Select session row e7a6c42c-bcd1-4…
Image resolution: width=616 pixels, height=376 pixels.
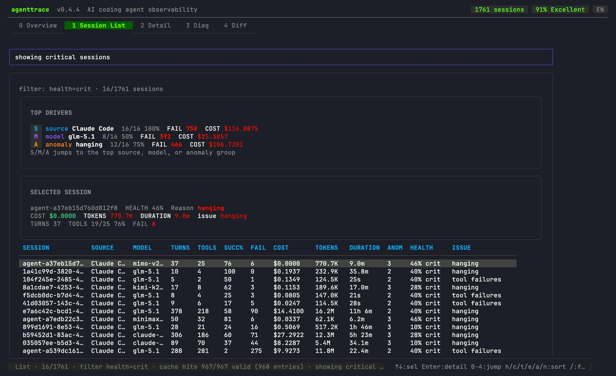268,311
